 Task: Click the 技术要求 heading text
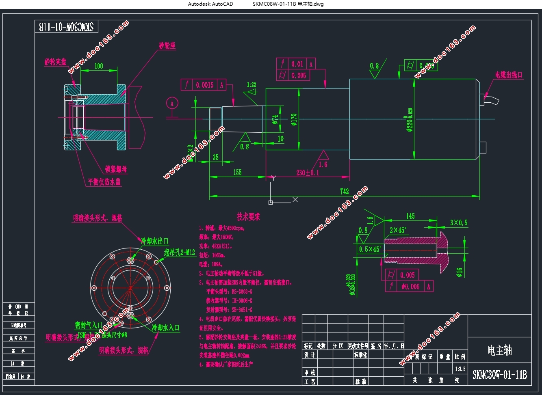248,217
